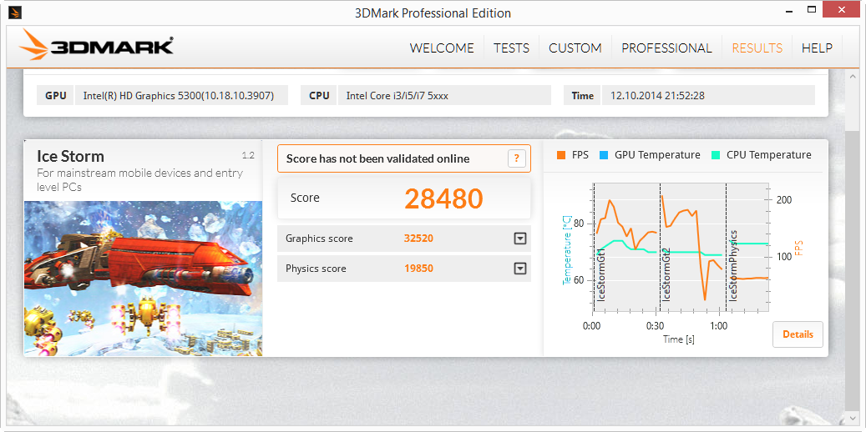Viewport: 866px width, 432px height.
Task: Click the blue GPU Temperature legend swatch
Action: 604,155
